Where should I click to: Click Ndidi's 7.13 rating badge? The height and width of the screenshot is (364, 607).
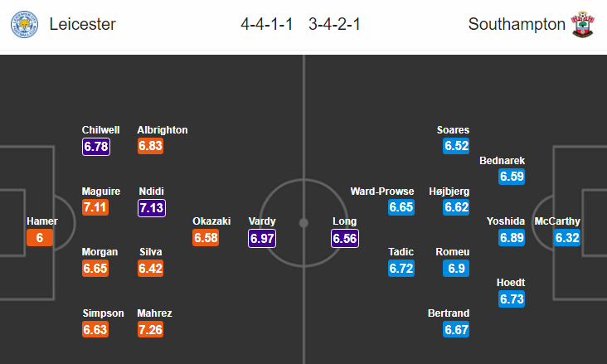(x=152, y=208)
